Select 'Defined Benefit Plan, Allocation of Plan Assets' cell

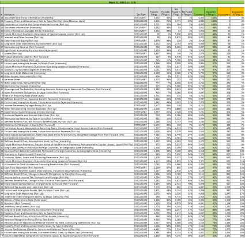69,216
